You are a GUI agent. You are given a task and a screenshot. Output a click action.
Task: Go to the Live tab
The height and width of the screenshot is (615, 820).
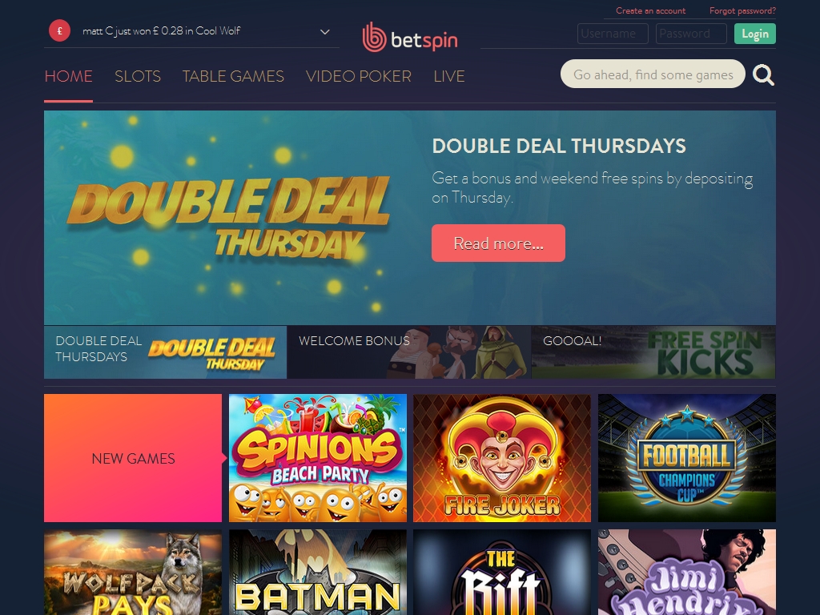coord(449,76)
